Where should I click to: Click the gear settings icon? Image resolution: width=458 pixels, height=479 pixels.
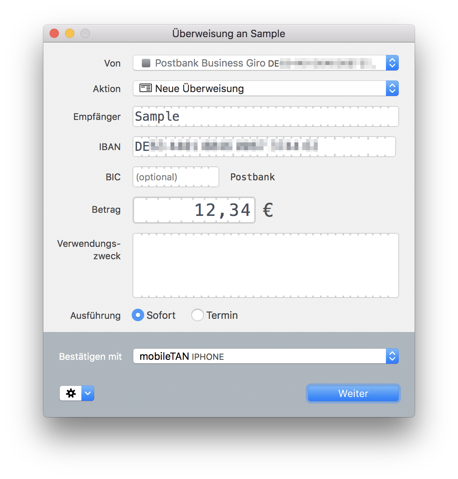click(71, 393)
